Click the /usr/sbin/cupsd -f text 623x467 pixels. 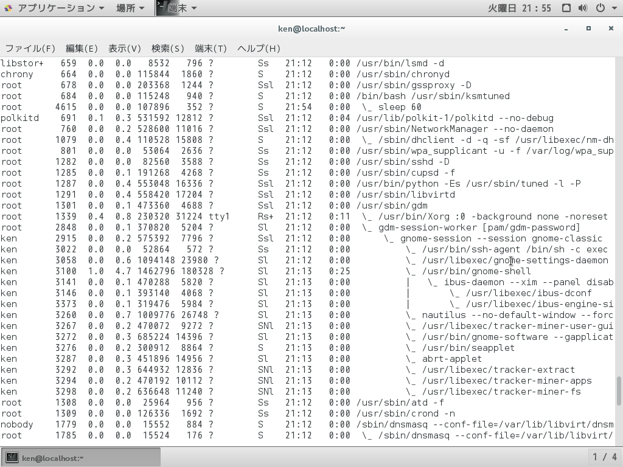pos(406,173)
